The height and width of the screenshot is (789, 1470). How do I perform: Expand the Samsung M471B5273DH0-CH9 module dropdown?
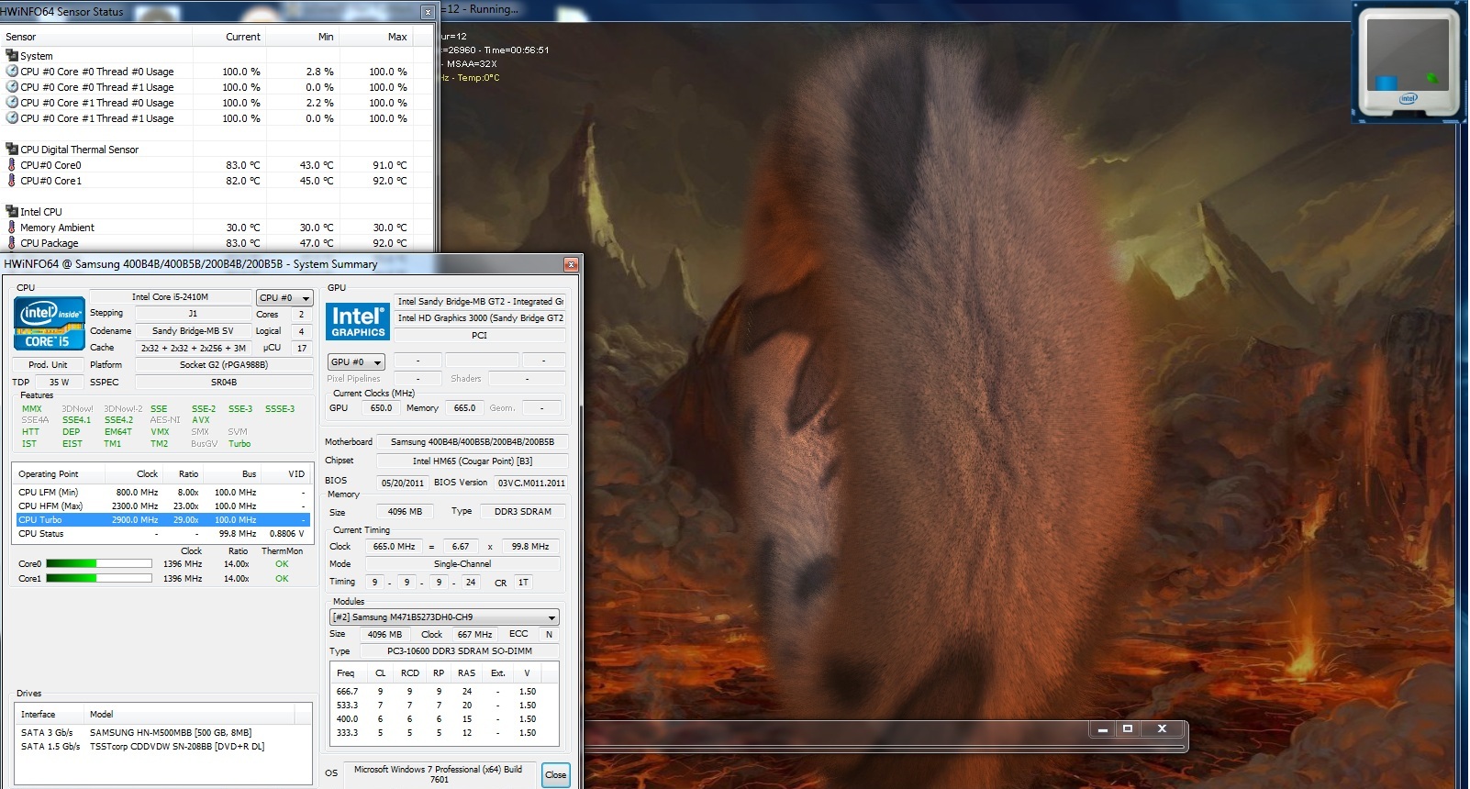[x=444, y=617]
